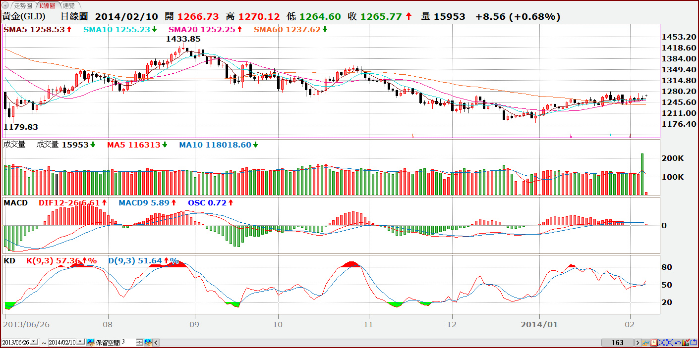The height and width of the screenshot is (348, 699).
Task: Open the round dropdown menu before tabs
Action: pos(4,5)
